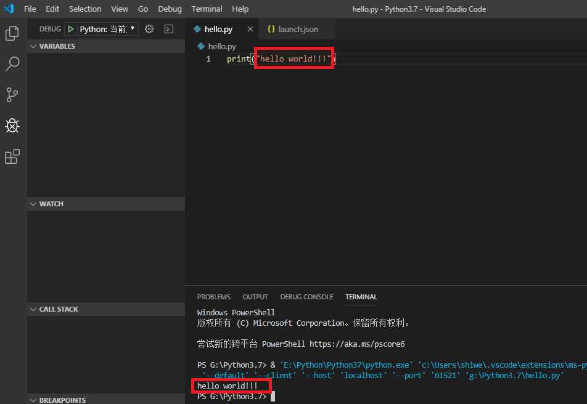Click line number 1 in the gutter

point(208,59)
